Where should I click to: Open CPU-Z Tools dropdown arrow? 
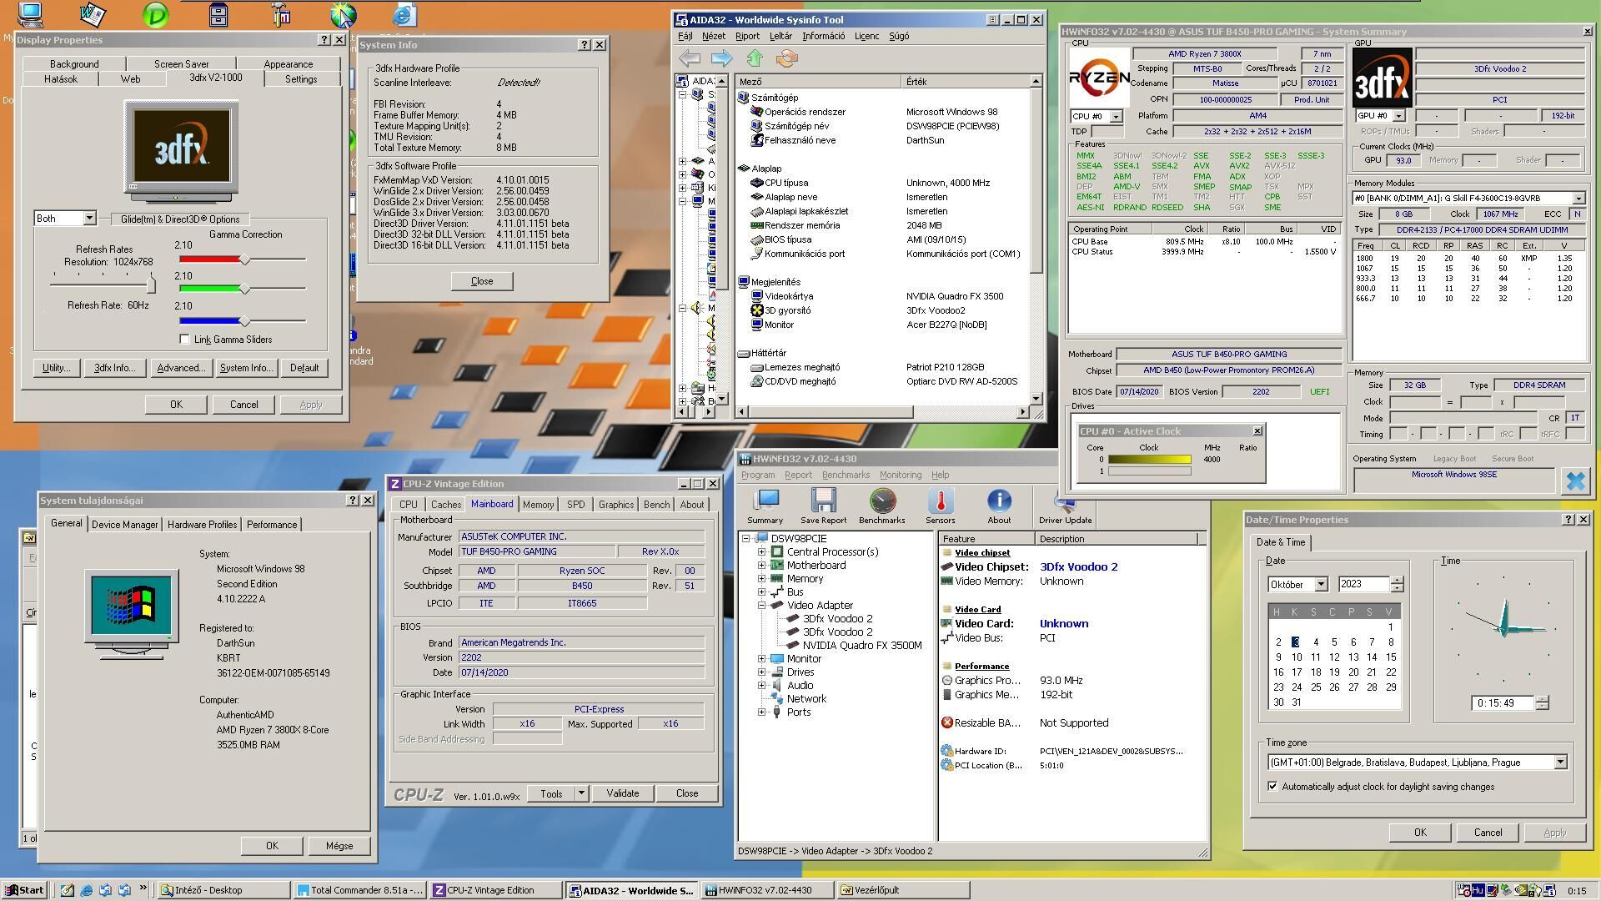pyautogui.click(x=581, y=793)
